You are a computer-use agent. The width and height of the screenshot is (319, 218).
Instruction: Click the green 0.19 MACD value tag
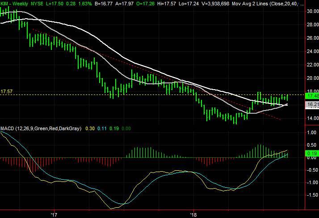(x=311, y=153)
